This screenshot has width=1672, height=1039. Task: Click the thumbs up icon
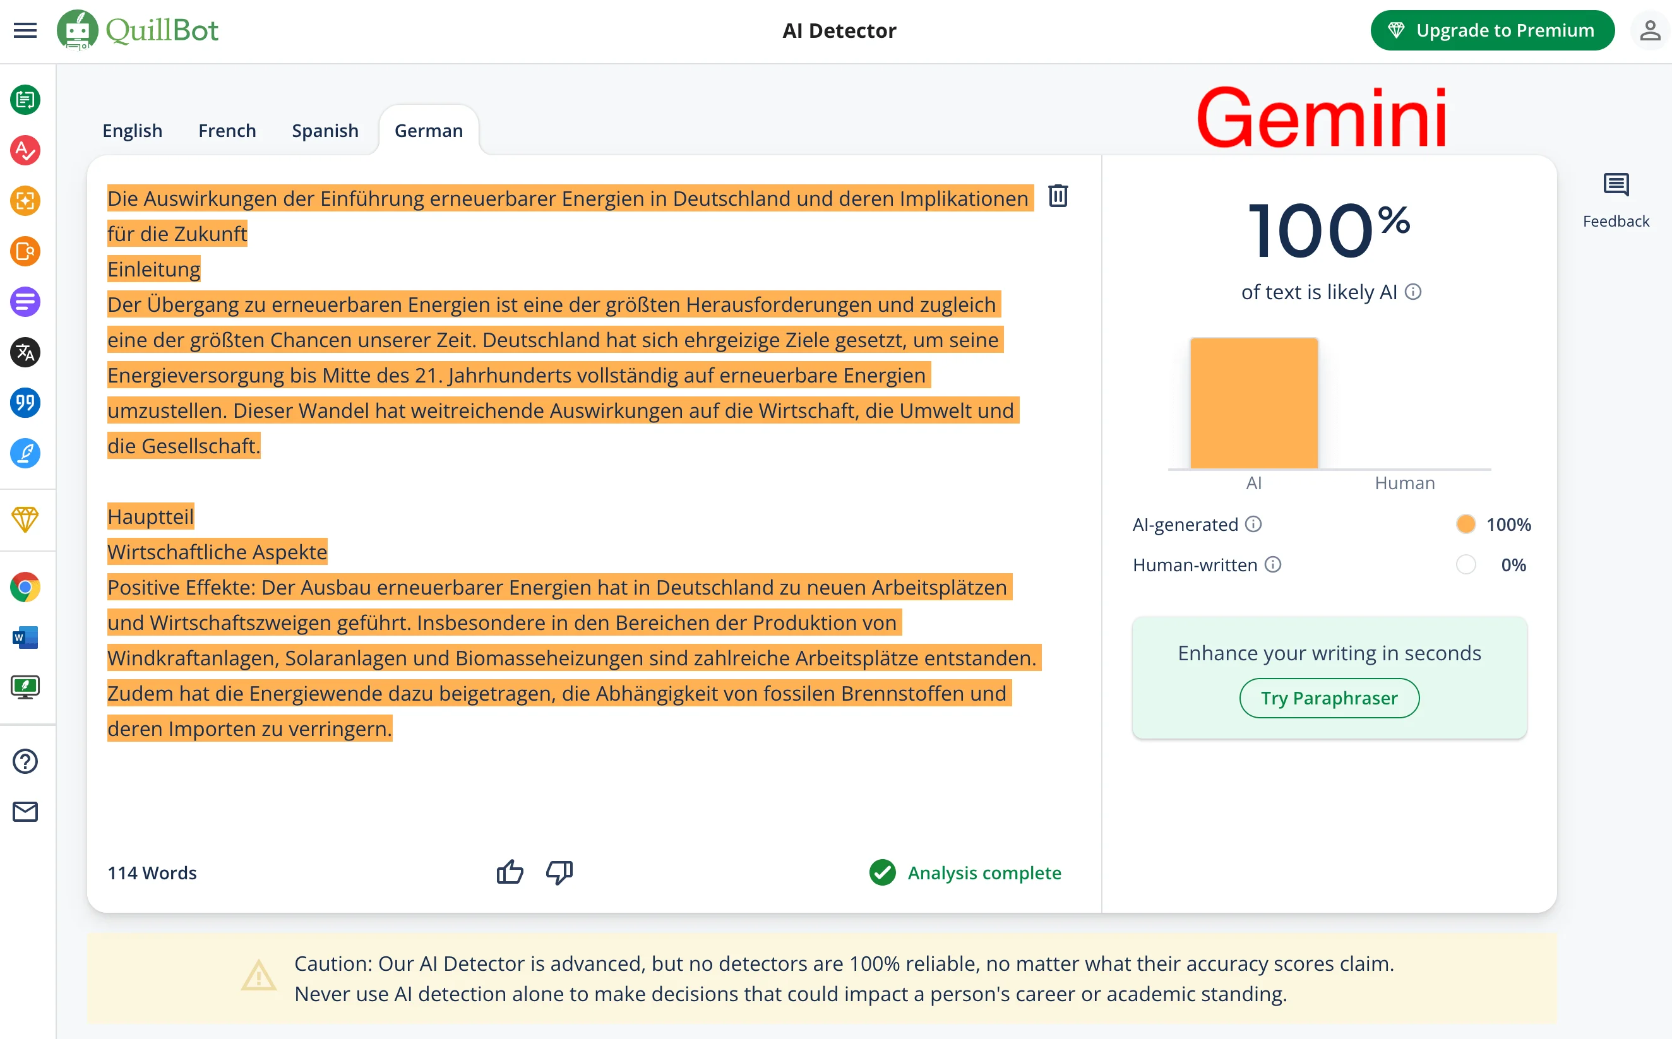tap(510, 872)
